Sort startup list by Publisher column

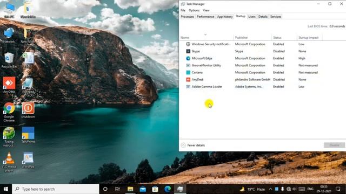(252, 38)
